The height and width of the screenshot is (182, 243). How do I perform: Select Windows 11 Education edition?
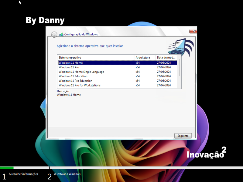pyautogui.click(x=118, y=76)
